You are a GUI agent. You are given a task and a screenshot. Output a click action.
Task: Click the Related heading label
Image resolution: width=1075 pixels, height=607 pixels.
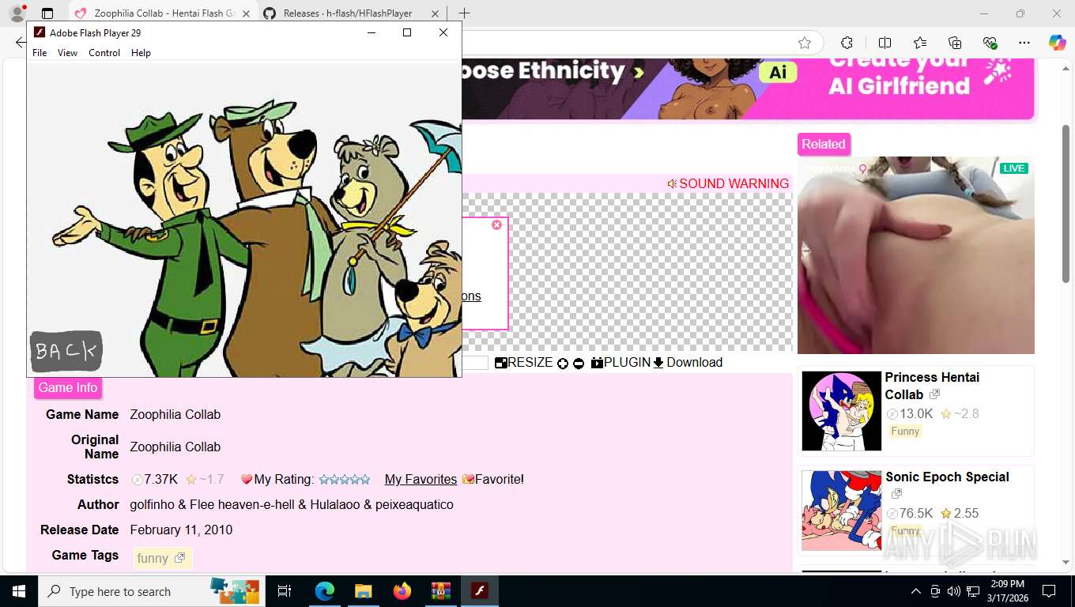coord(824,144)
